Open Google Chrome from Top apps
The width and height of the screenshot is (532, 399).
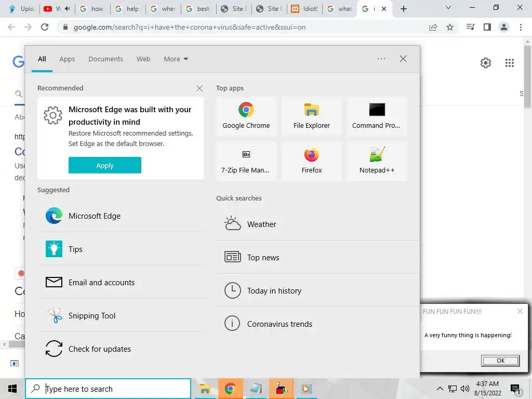pyautogui.click(x=246, y=116)
